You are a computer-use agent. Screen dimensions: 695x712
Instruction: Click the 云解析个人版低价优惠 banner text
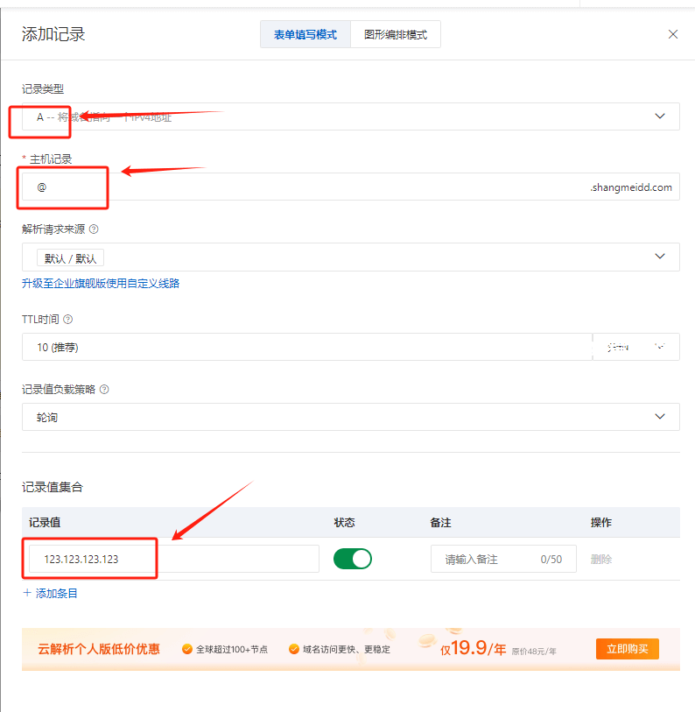[x=99, y=649]
